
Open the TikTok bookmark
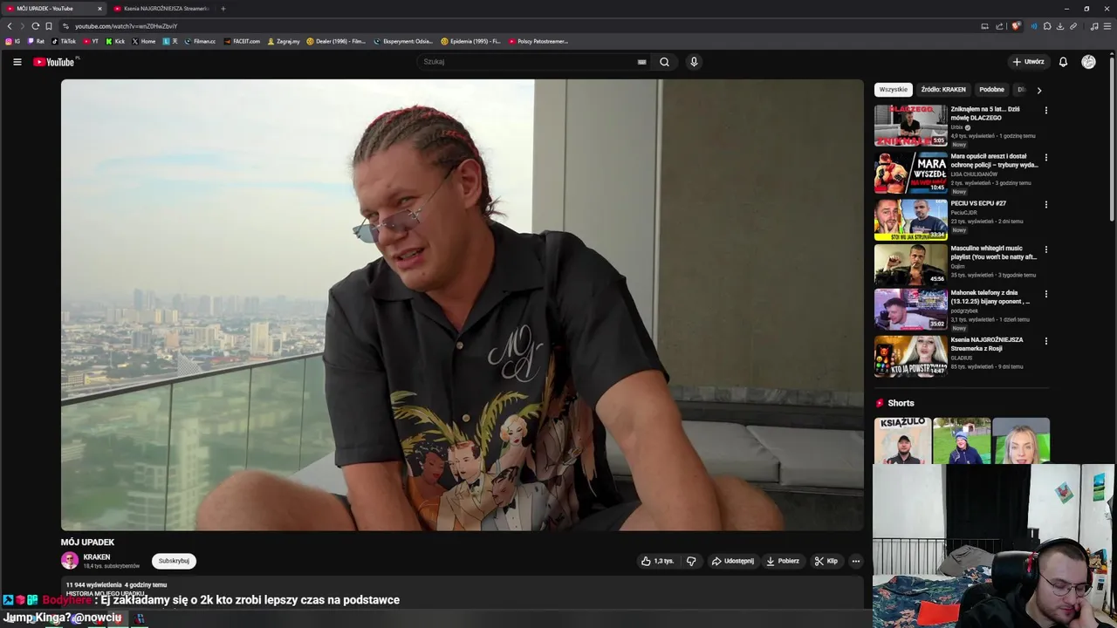pyautogui.click(x=64, y=41)
